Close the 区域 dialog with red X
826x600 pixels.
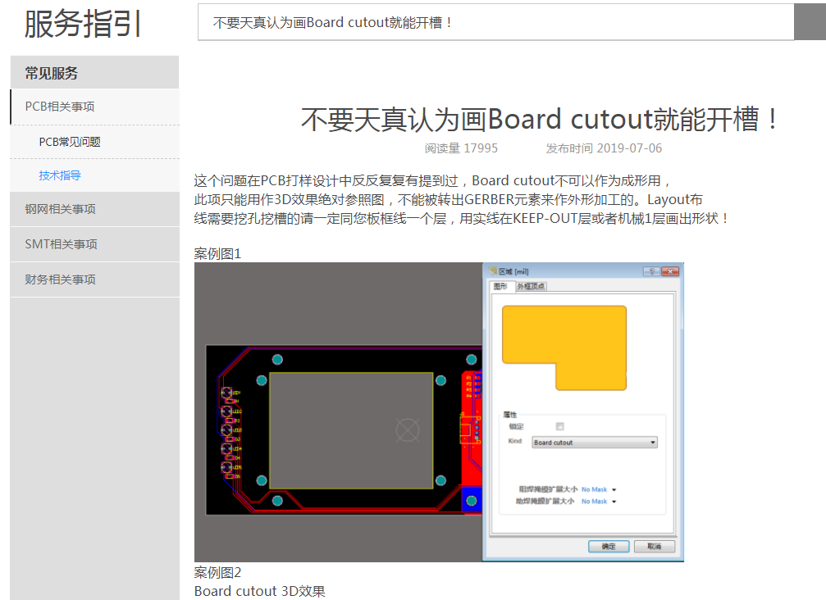tap(670, 271)
